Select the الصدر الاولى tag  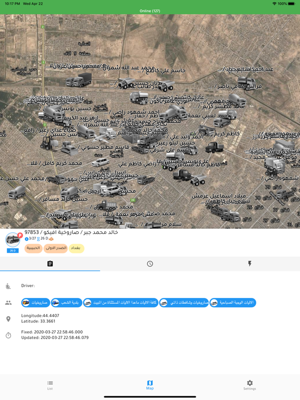coord(56,248)
